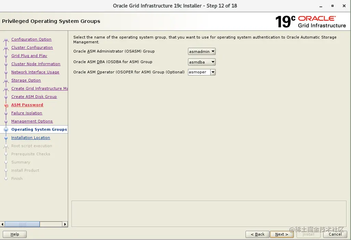Click the Operating System Groups step circle icon
This screenshot has height=240, width=351.
point(6,129)
